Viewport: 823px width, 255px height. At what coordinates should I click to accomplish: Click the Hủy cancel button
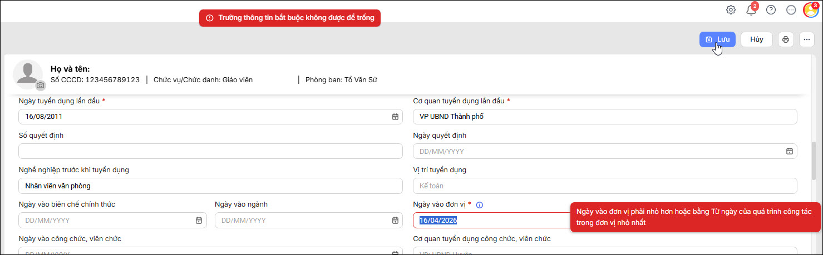[x=756, y=39]
